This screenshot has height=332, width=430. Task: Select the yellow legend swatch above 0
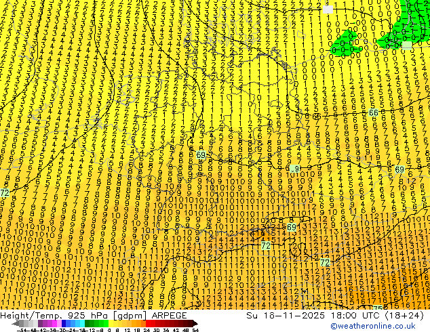pos(111,323)
